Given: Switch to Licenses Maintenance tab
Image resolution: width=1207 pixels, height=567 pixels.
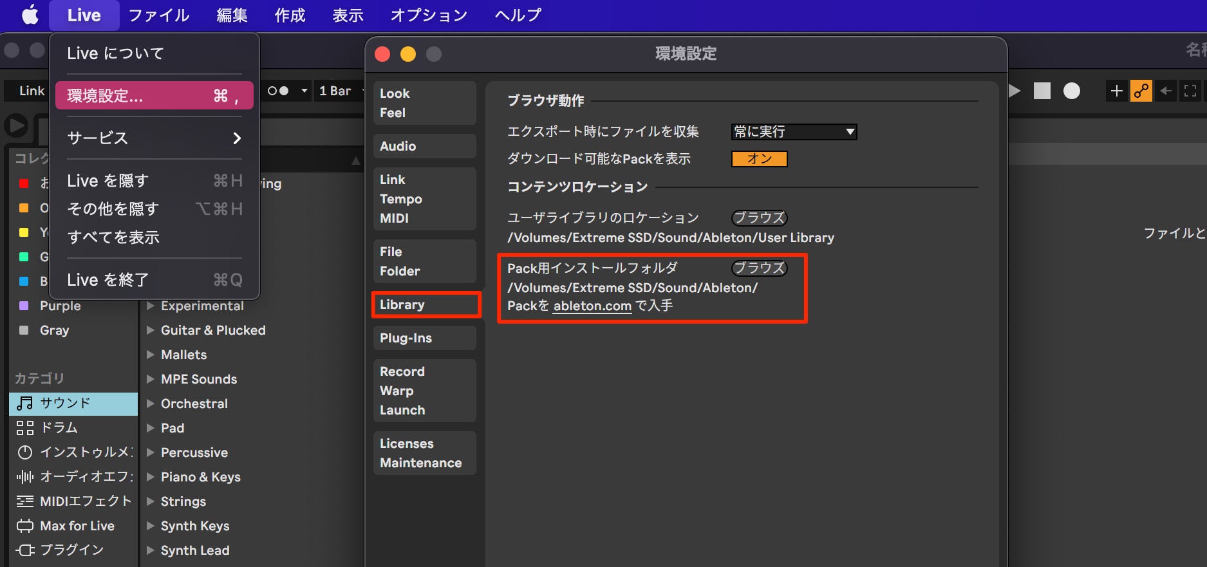Looking at the screenshot, I should (424, 453).
